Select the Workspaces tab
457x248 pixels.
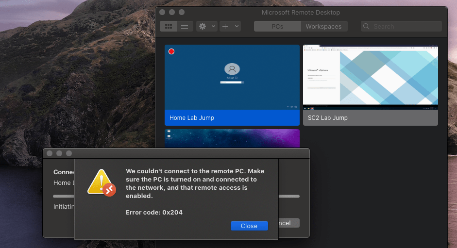tap(324, 26)
